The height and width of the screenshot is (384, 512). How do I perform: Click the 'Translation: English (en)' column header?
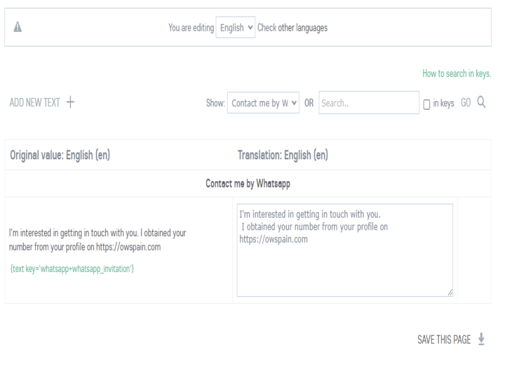(x=283, y=155)
